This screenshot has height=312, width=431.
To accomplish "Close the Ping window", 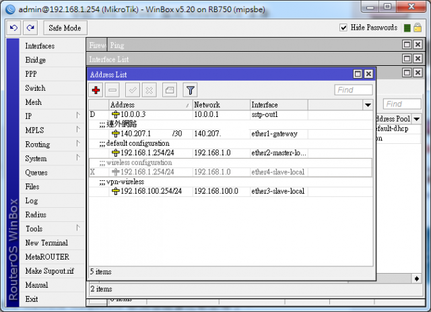I will tap(418, 44).
